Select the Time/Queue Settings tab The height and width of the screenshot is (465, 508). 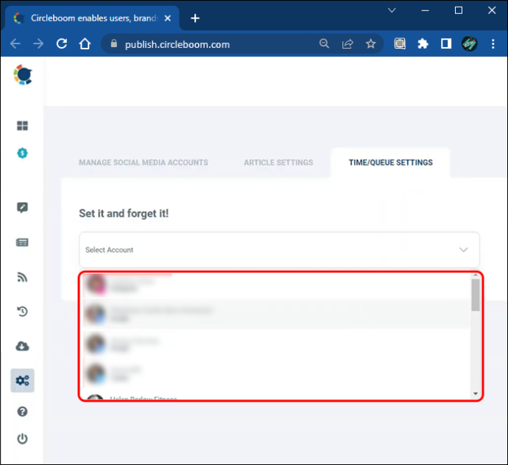[x=391, y=163]
